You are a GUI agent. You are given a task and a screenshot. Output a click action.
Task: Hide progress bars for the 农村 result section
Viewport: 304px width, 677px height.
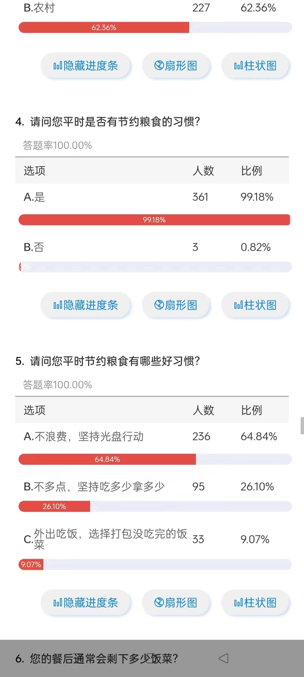[86, 66]
